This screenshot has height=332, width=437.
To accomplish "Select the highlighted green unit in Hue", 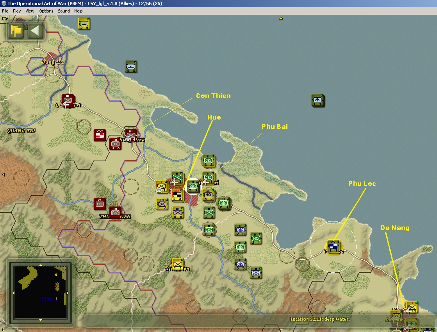I will point(193,186).
